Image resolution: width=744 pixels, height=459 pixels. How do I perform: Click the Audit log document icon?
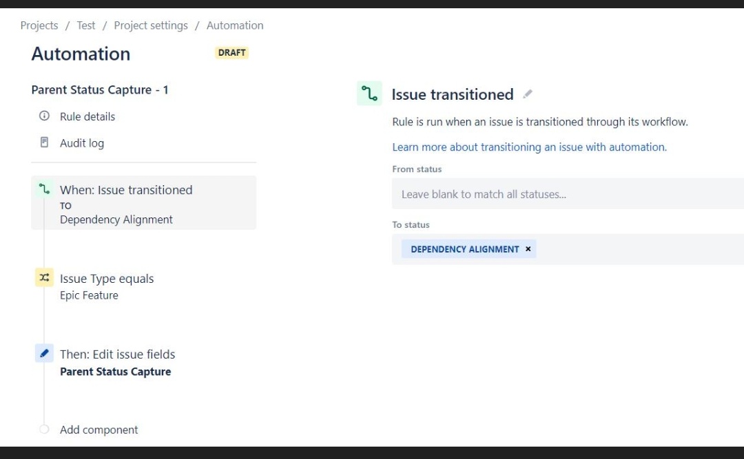pyautogui.click(x=44, y=142)
